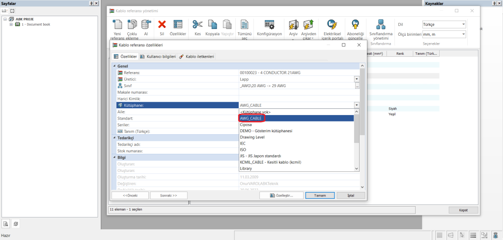Open Elektriksel içerik portalı
This screenshot has width=503, height=240.
332,24
